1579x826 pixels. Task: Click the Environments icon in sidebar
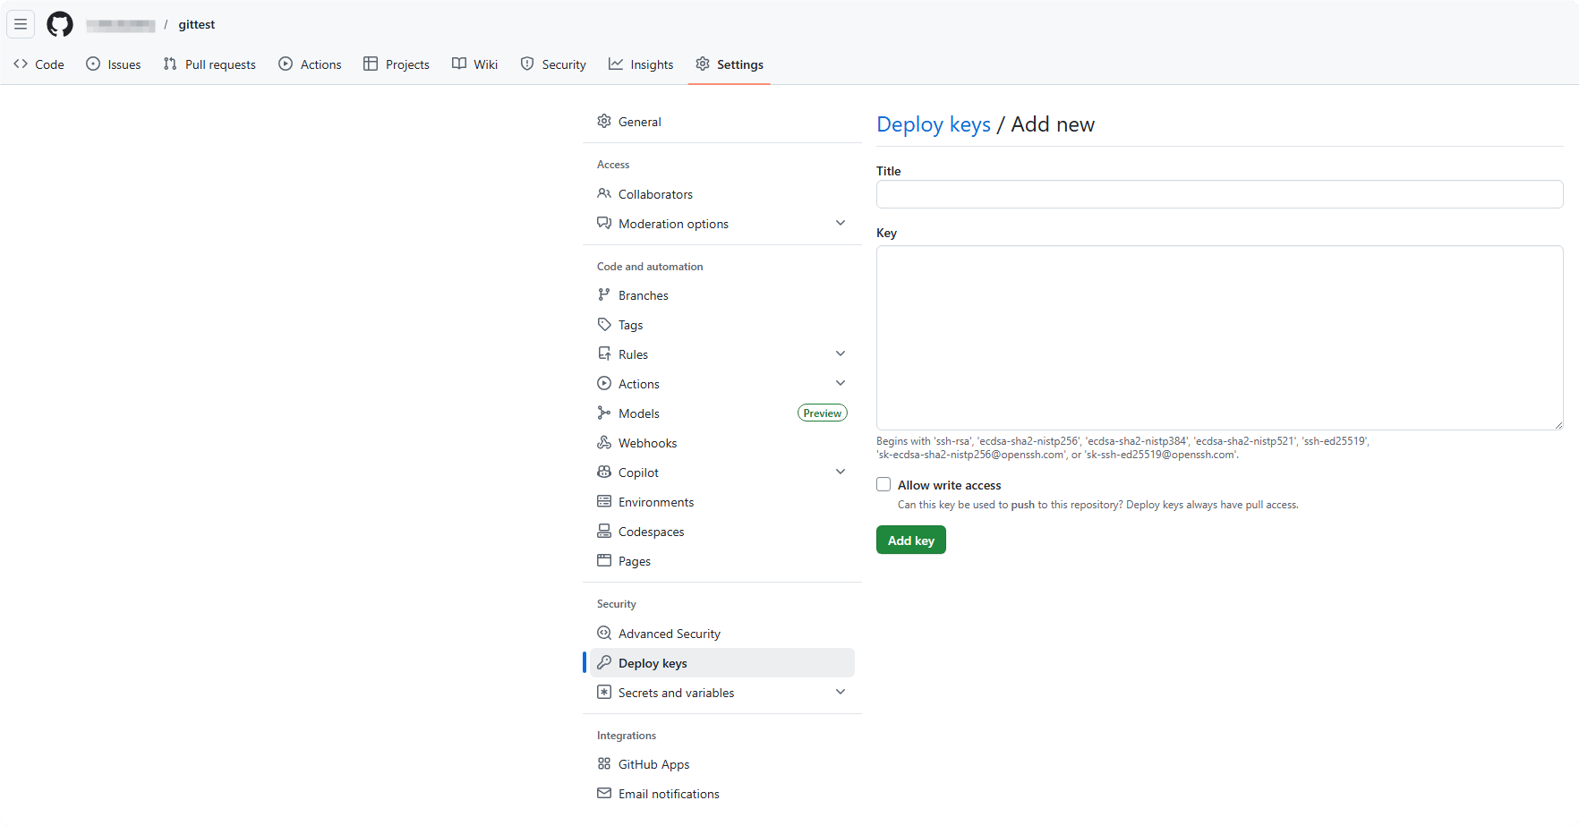604,502
